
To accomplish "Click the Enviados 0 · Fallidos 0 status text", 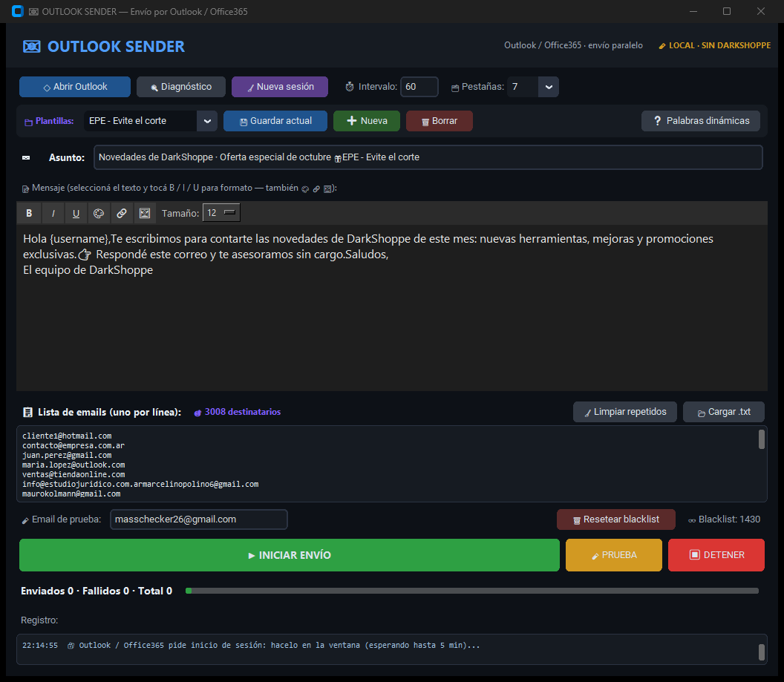I will click(x=97, y=591).
